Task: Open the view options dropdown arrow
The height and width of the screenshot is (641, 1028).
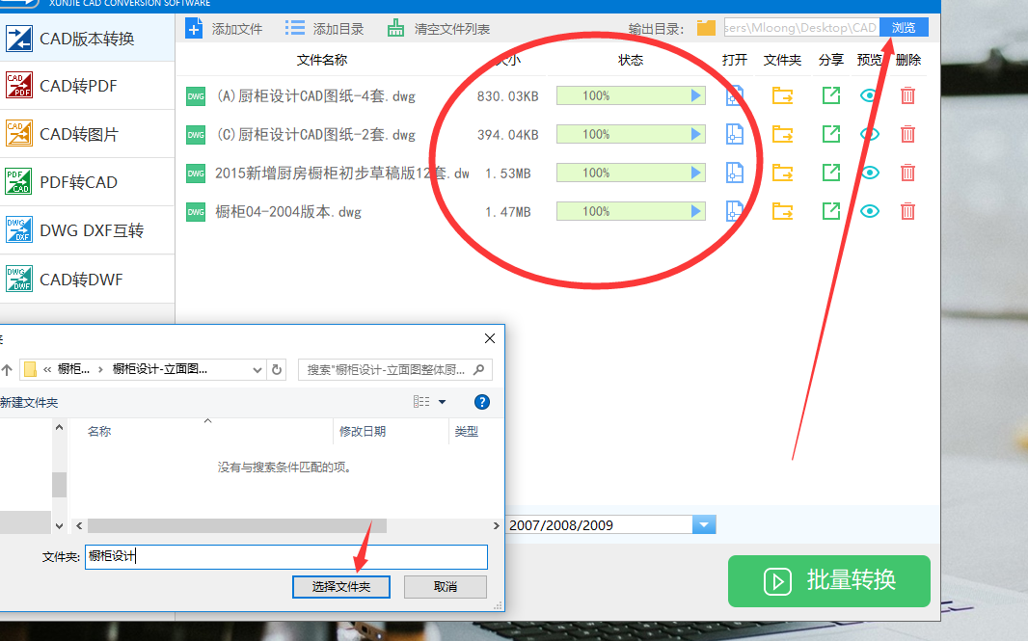Action: point(442,402)
